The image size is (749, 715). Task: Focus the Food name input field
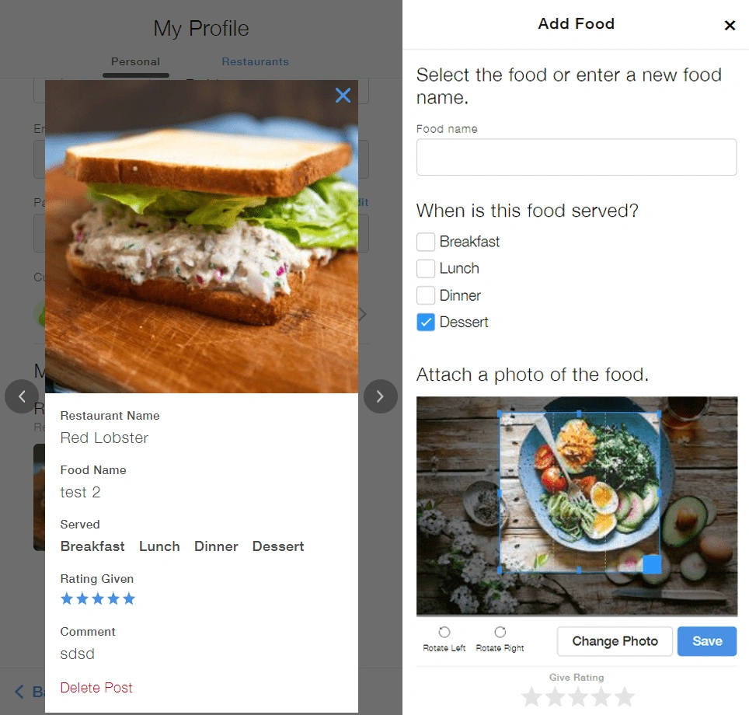click(x=576, y=157)
